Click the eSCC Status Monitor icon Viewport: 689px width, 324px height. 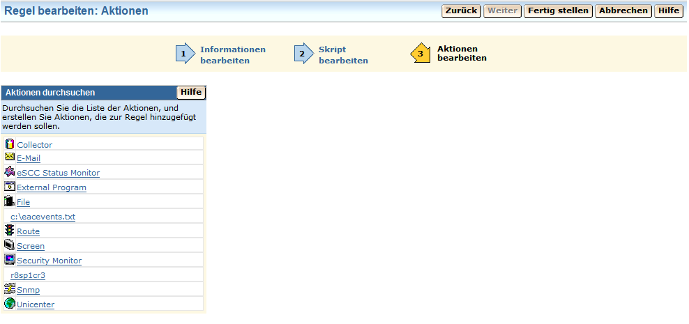[x=10, y=171]
